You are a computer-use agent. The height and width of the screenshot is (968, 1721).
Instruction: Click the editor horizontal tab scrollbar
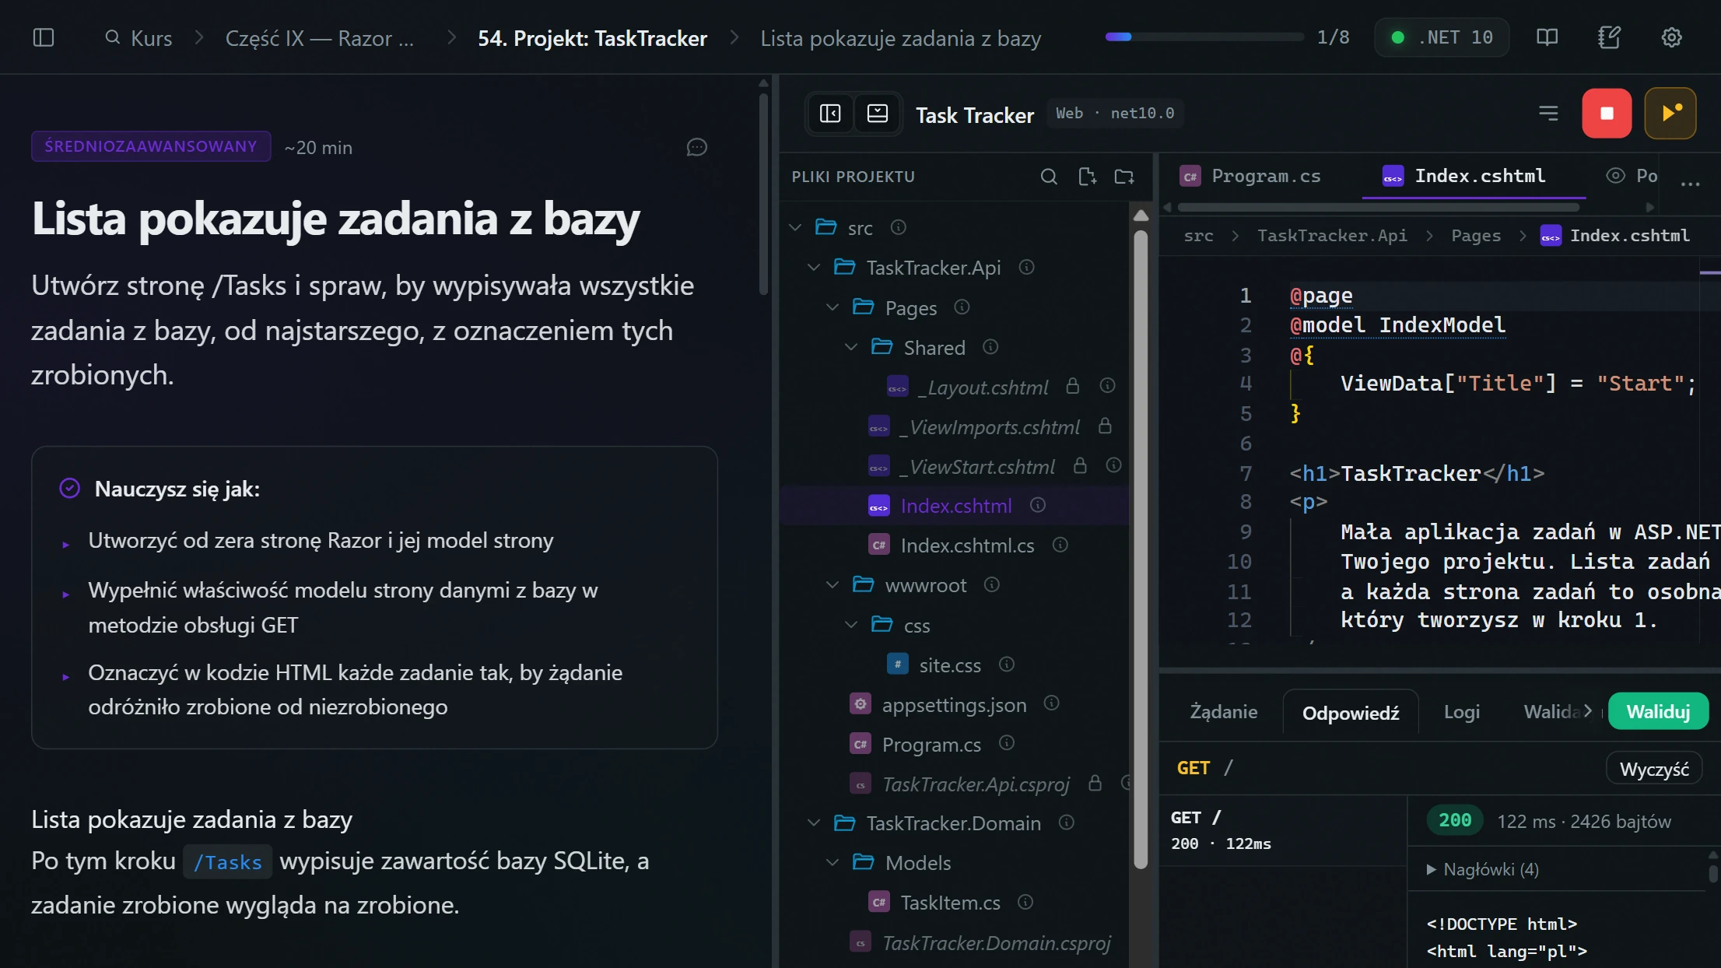(x=1378, y=207)
